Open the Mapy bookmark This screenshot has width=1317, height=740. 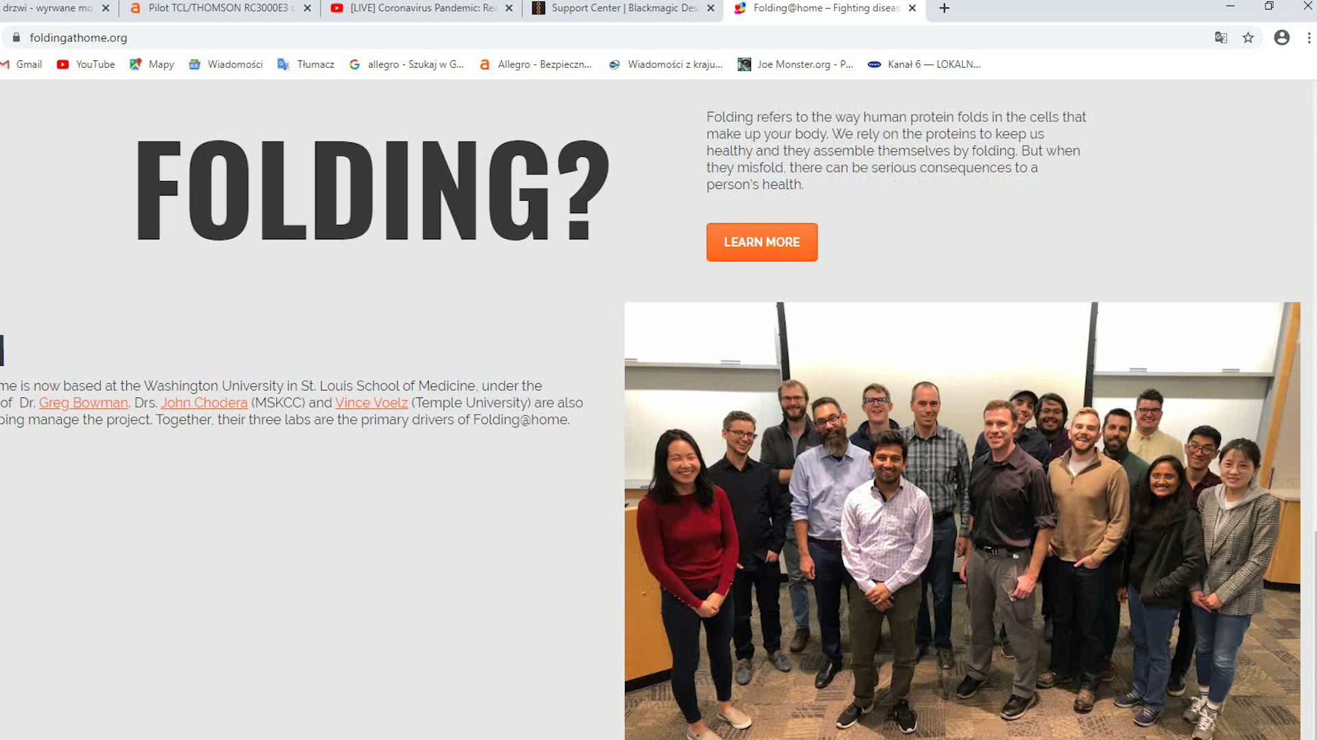coord(152,64)
